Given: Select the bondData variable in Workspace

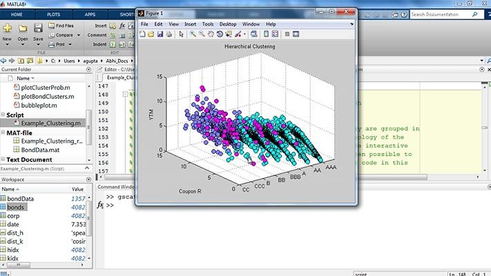Looking at the screenshot, I should [x=21, y=199].
